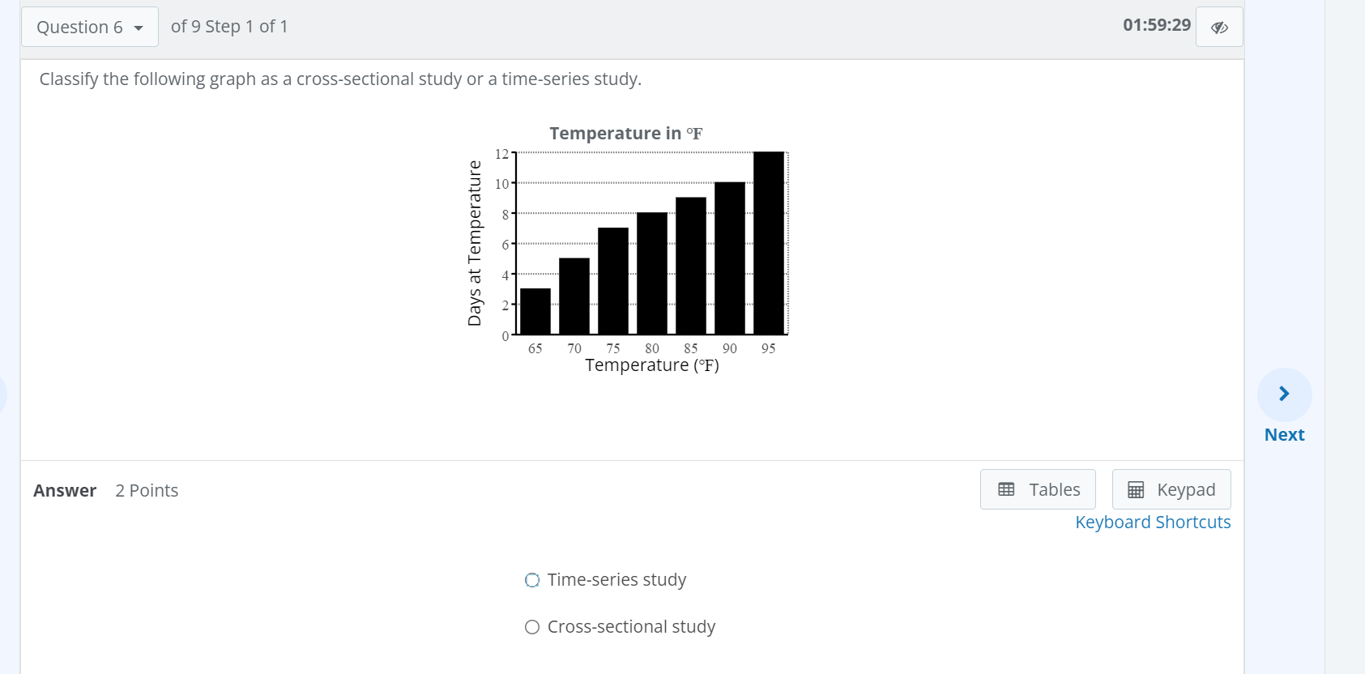Open the Keyboard Shortcuts link
1365x674 pixels.
[1153, 522]
